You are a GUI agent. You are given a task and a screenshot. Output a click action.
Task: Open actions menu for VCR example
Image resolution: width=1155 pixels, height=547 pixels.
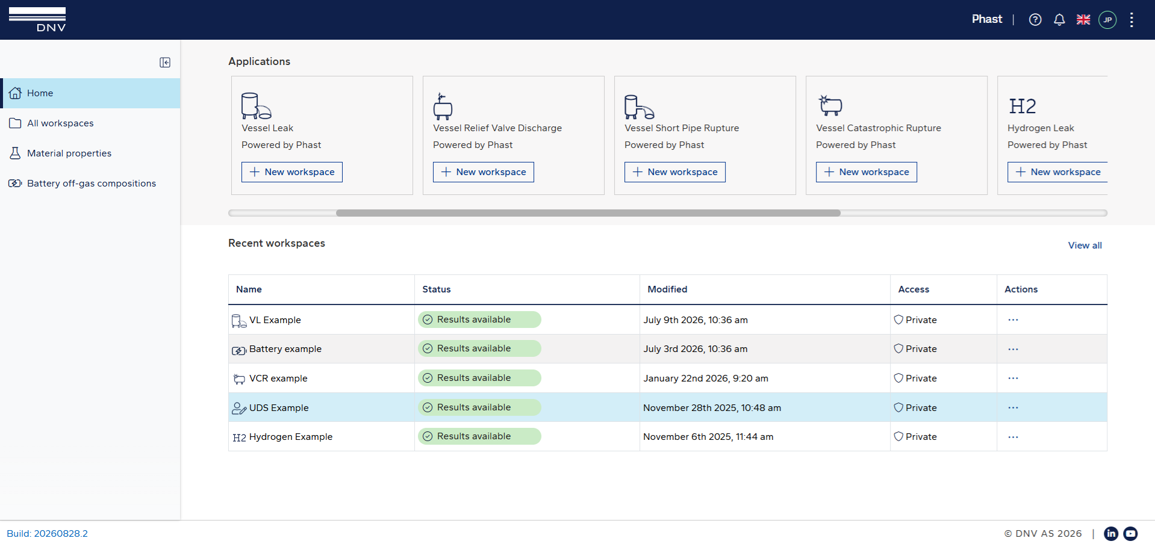[x=1013, y=379]
